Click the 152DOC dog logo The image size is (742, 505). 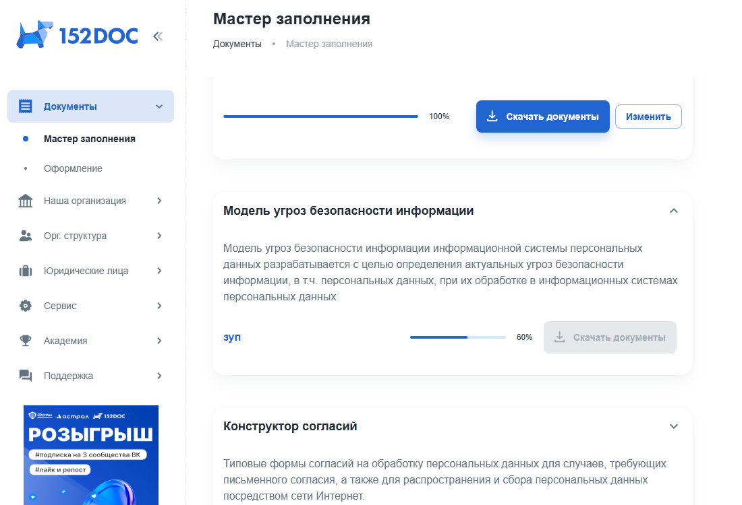pyautogui.click(x=77, y=34)
